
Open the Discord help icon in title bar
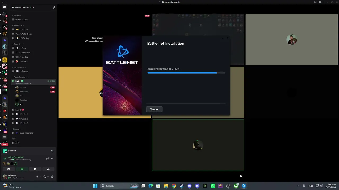320,2
